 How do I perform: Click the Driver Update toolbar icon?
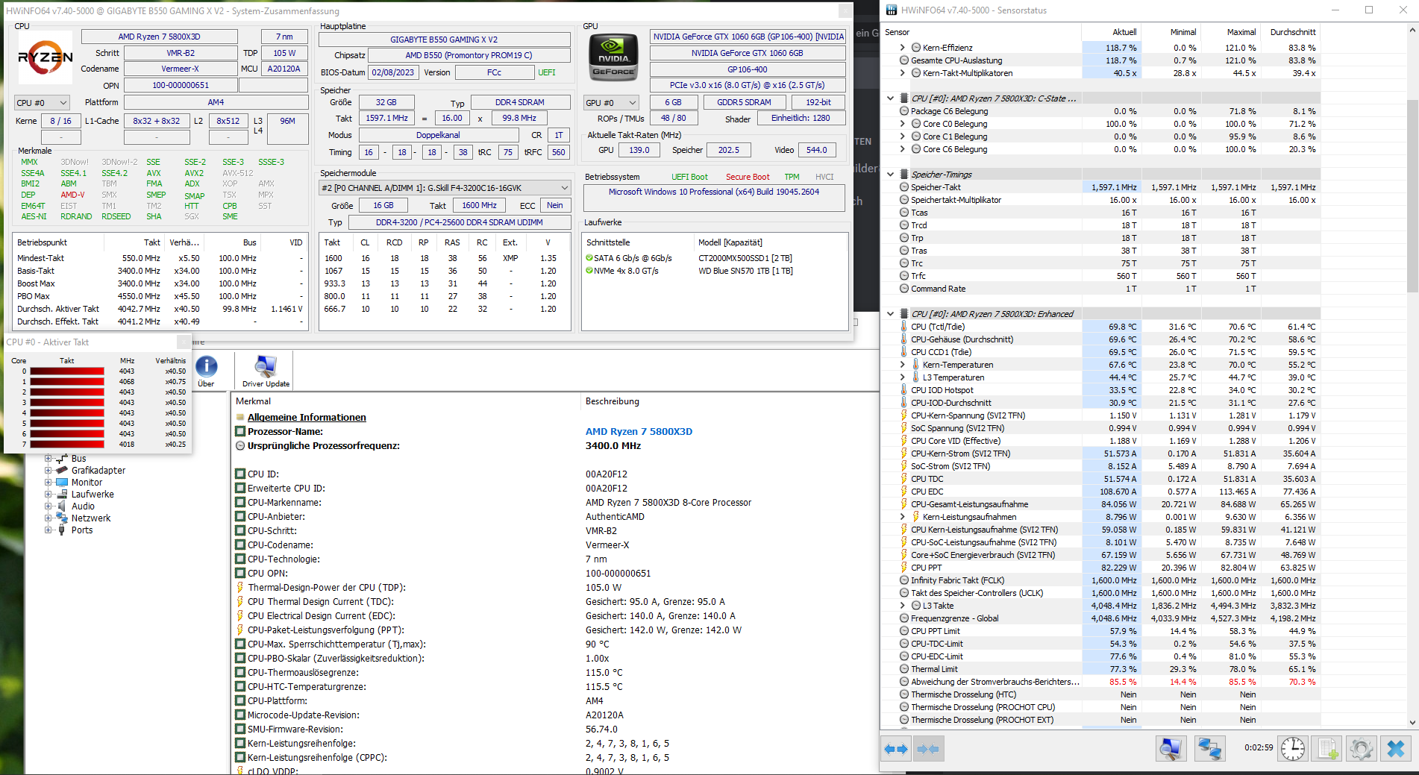click(266, 371)
